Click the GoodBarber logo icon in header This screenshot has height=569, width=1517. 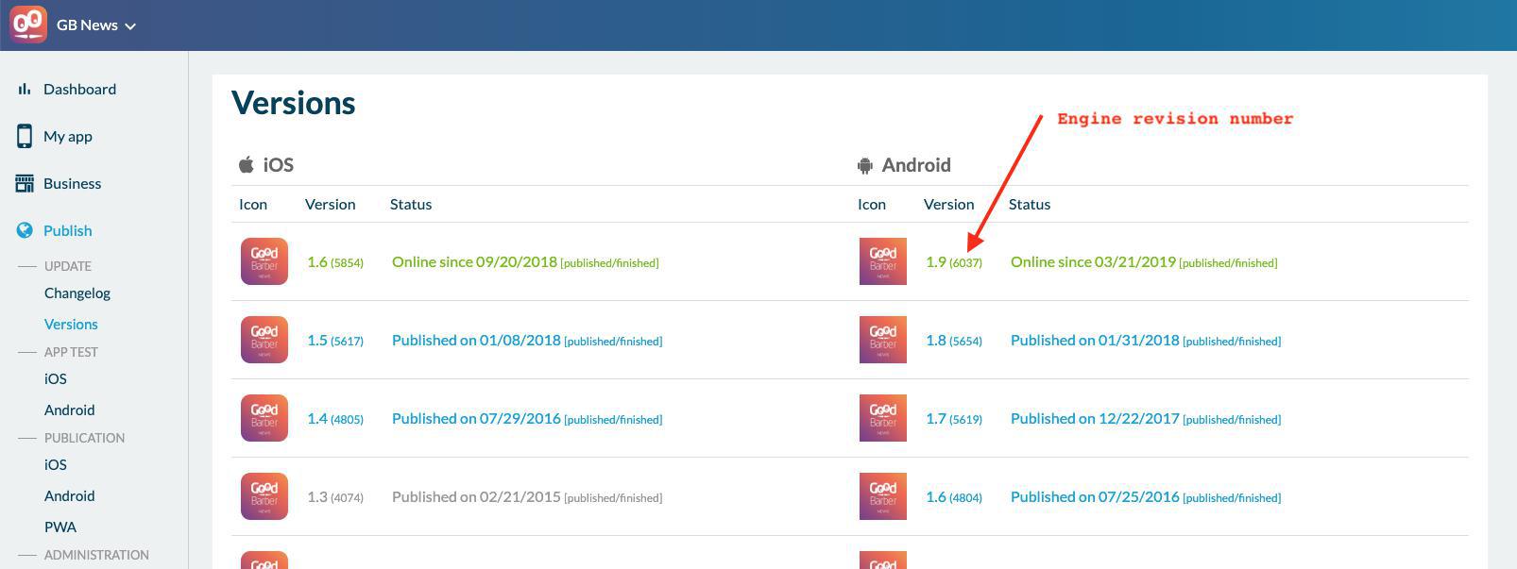(x=28, y=25)
